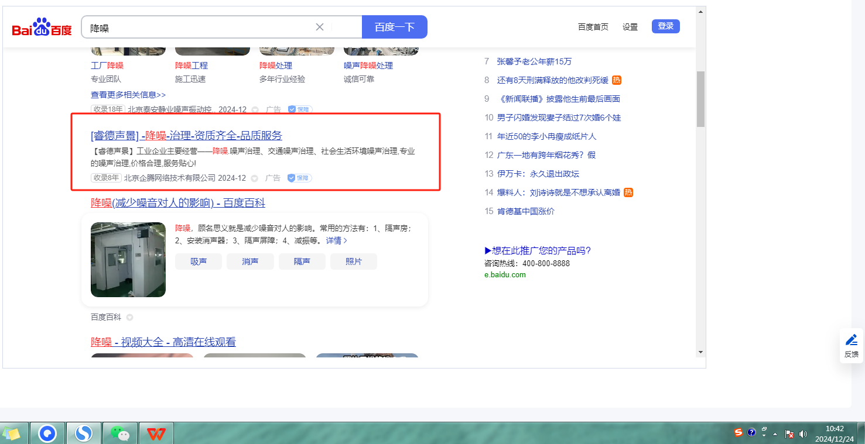Image resolution: width=865 pixels, height=444 pixels.
Task: Open the 查看更多相关信息 link
Action: [x=128, y=94]
